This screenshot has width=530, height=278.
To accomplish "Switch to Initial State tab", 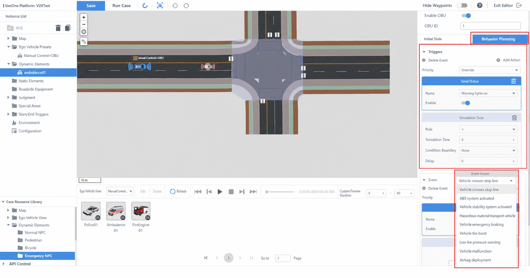I will (433, 39).
